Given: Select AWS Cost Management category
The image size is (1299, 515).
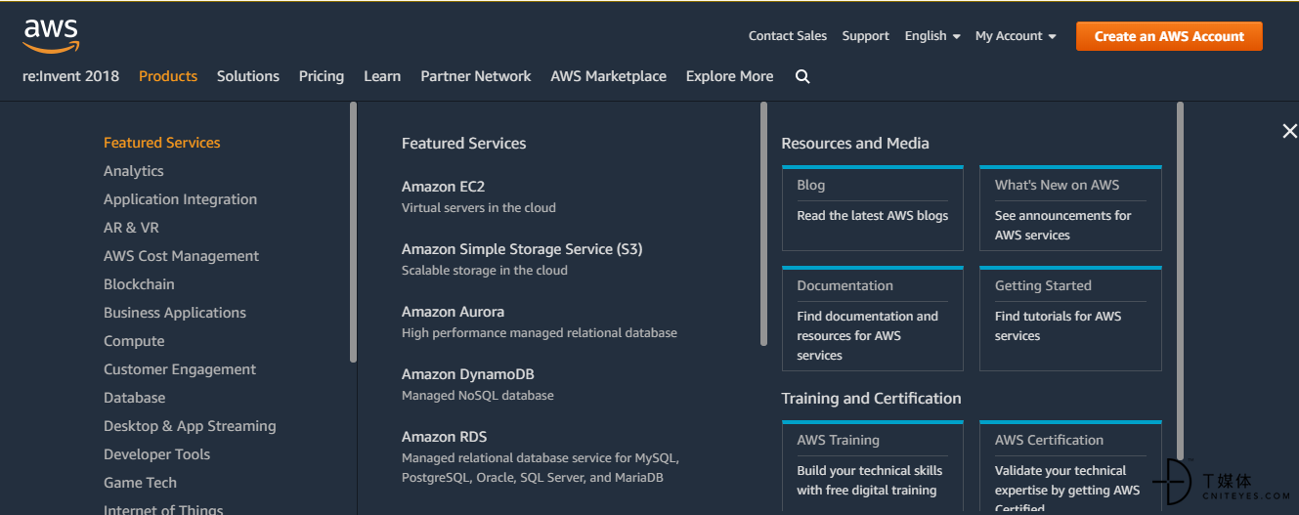Looking at the screenshot, I should 182,256.
